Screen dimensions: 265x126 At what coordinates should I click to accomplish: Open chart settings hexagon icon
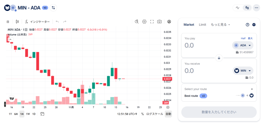pos(144,21)
